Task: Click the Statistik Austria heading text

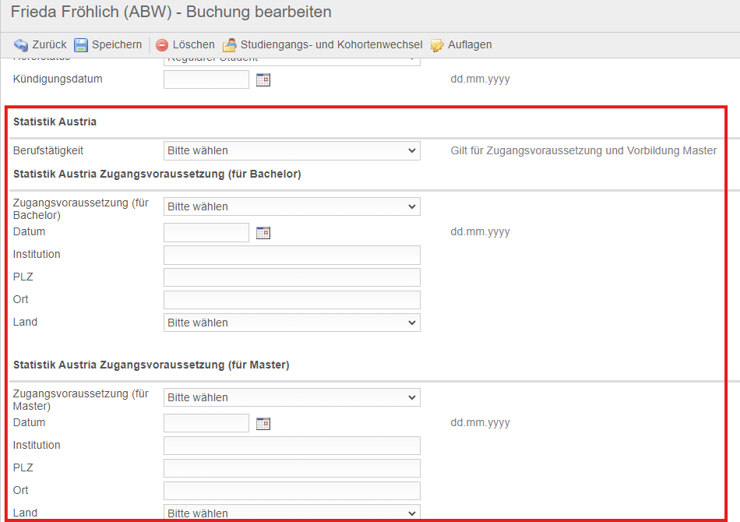Action: 55,122
